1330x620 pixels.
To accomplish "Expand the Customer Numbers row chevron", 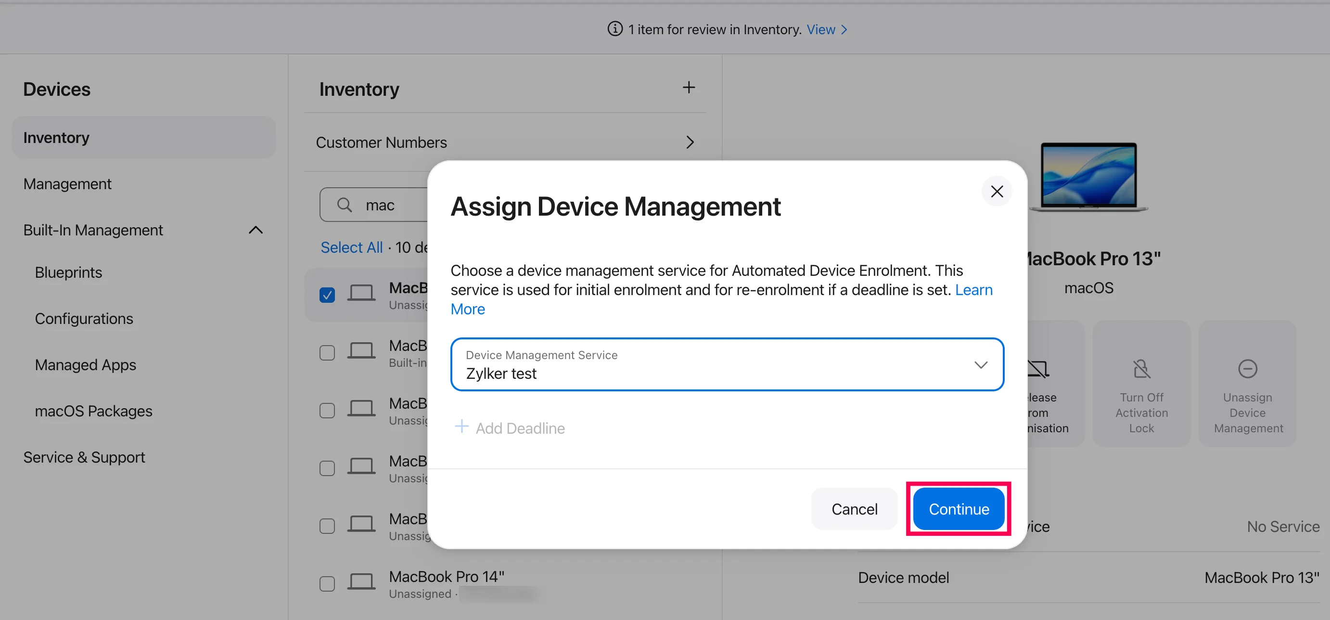I will click(x=690, y=142).
